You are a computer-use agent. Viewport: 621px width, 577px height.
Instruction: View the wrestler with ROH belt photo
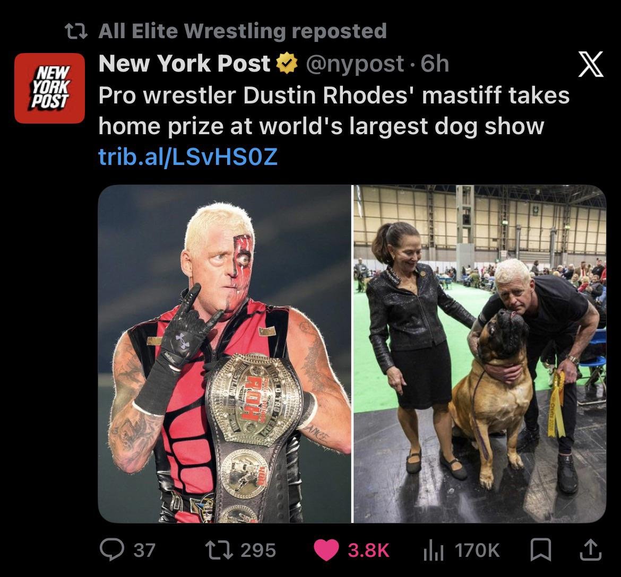pyautogui.click(x=224, y=354)
